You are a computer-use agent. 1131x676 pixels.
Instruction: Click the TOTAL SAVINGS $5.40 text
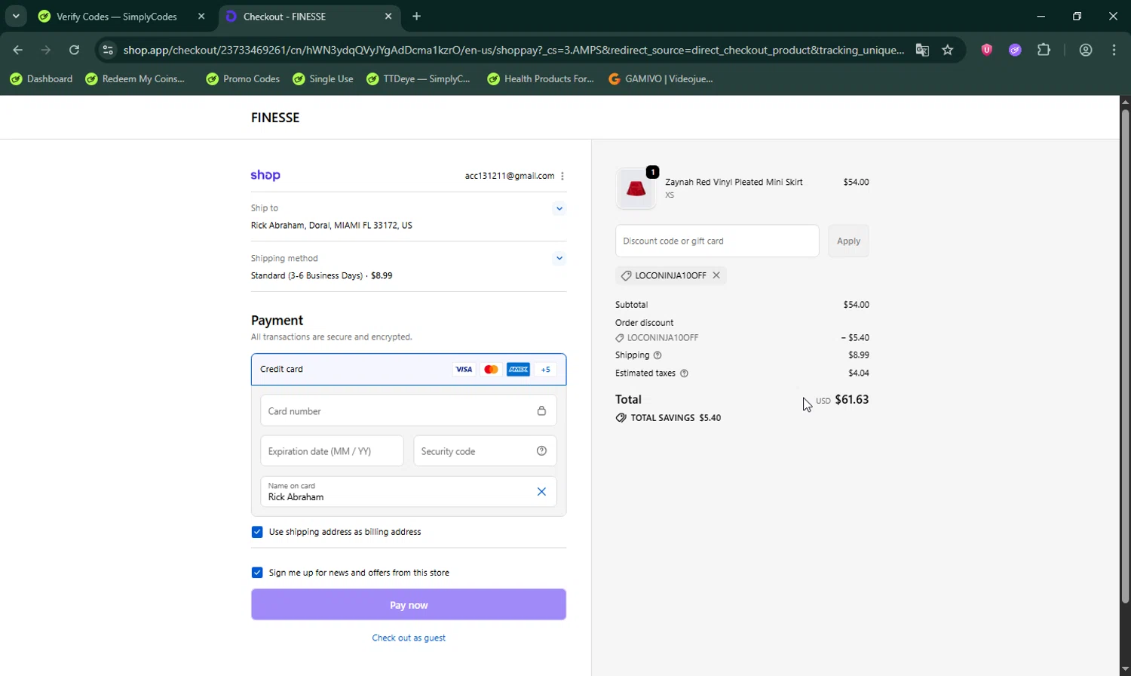676,418
